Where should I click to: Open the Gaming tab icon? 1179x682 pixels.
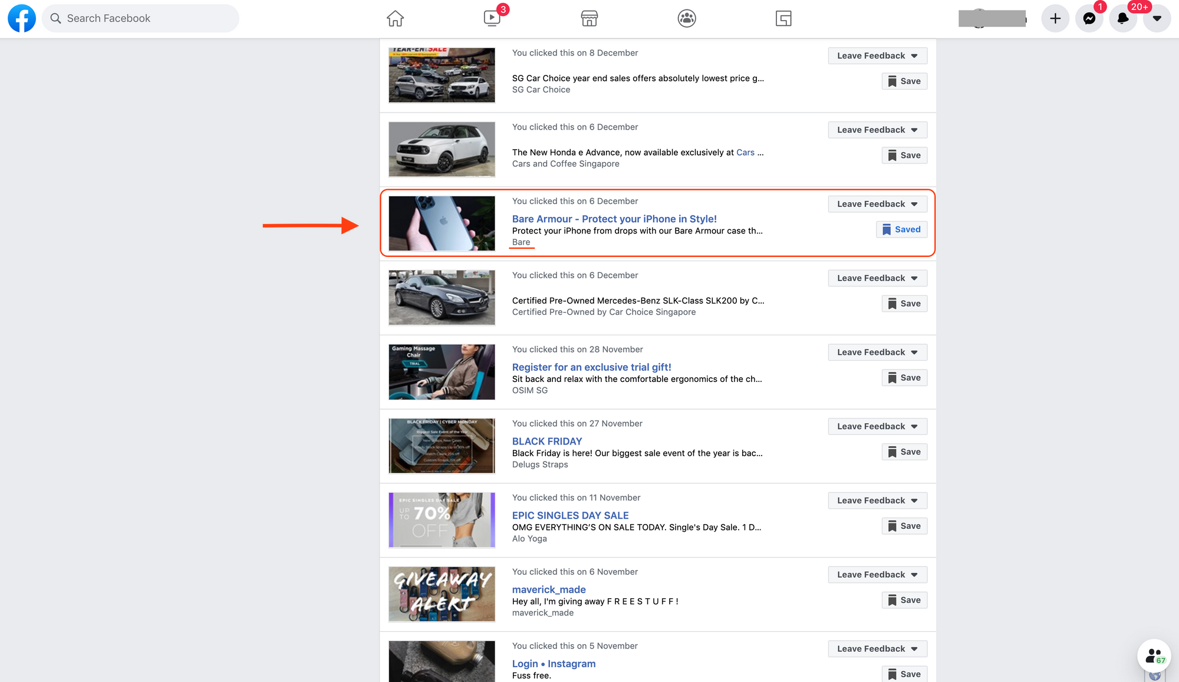pyautogui.click(x=783, y=18)
